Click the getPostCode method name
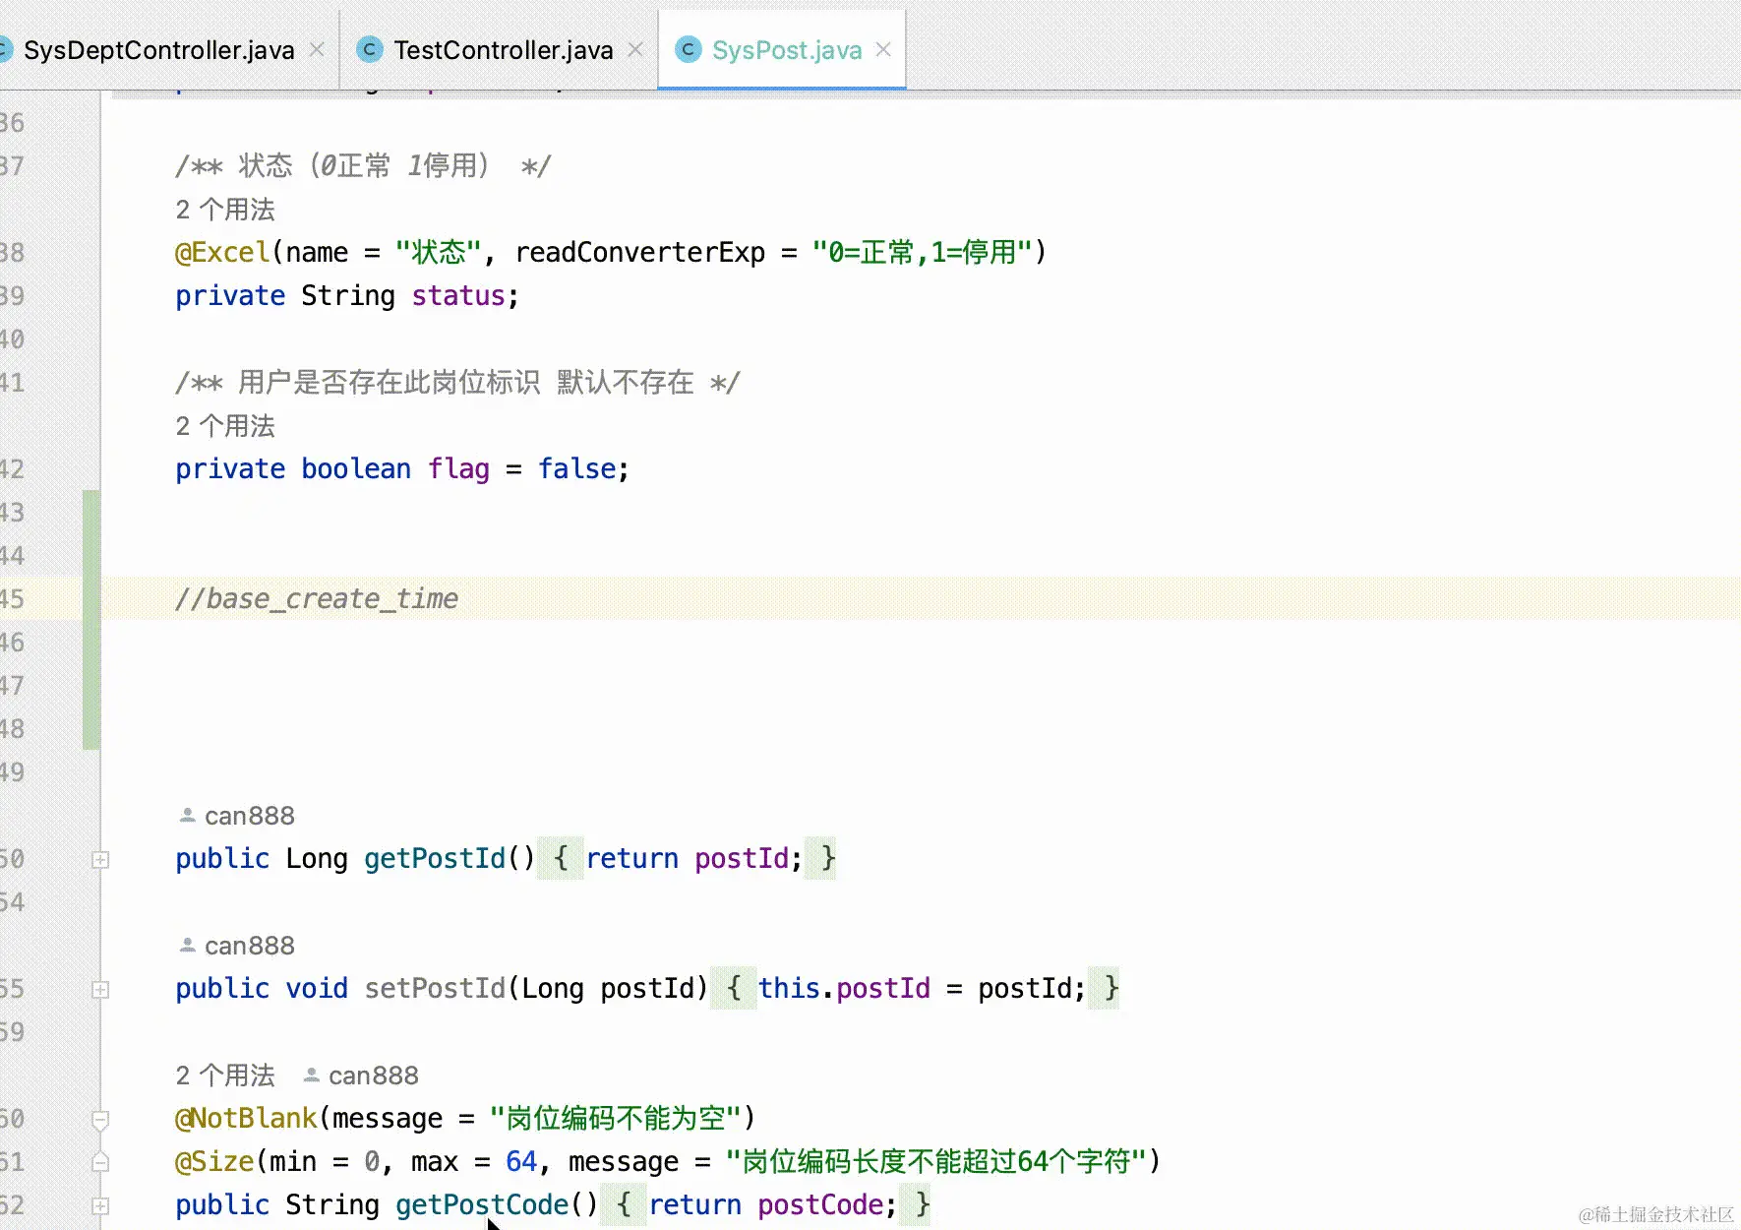Viewport: 1741px width, 1230px height. click(482, 1205)
